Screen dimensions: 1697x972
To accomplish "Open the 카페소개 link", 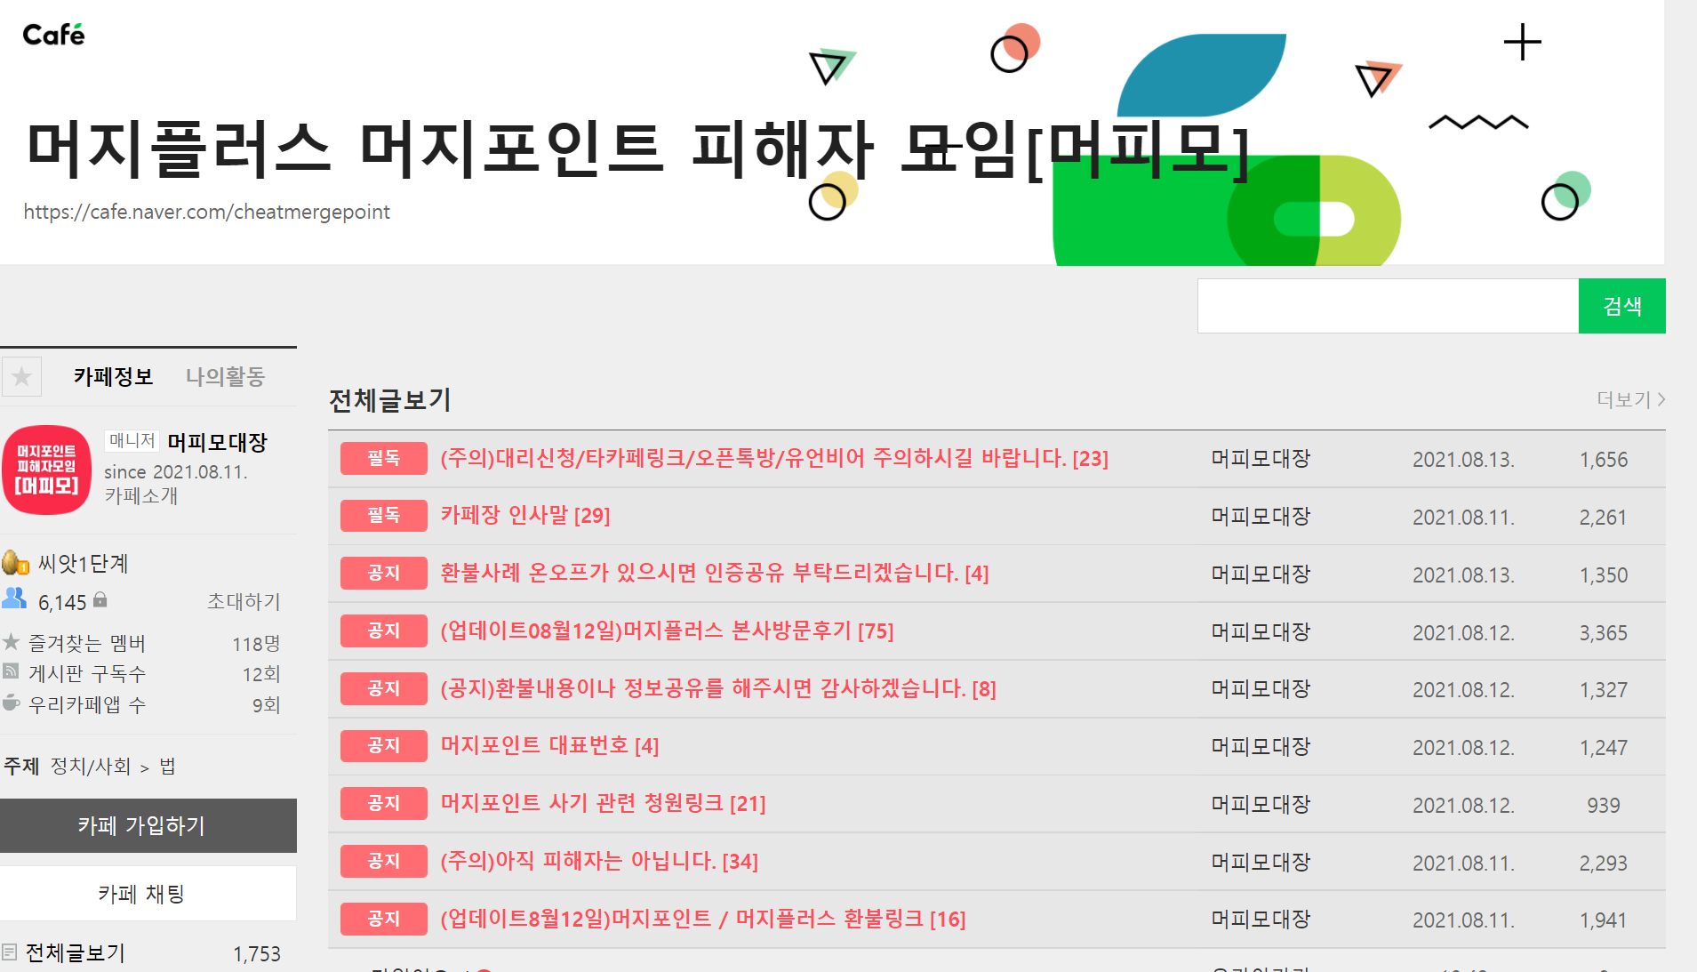I will click(141, 495).
